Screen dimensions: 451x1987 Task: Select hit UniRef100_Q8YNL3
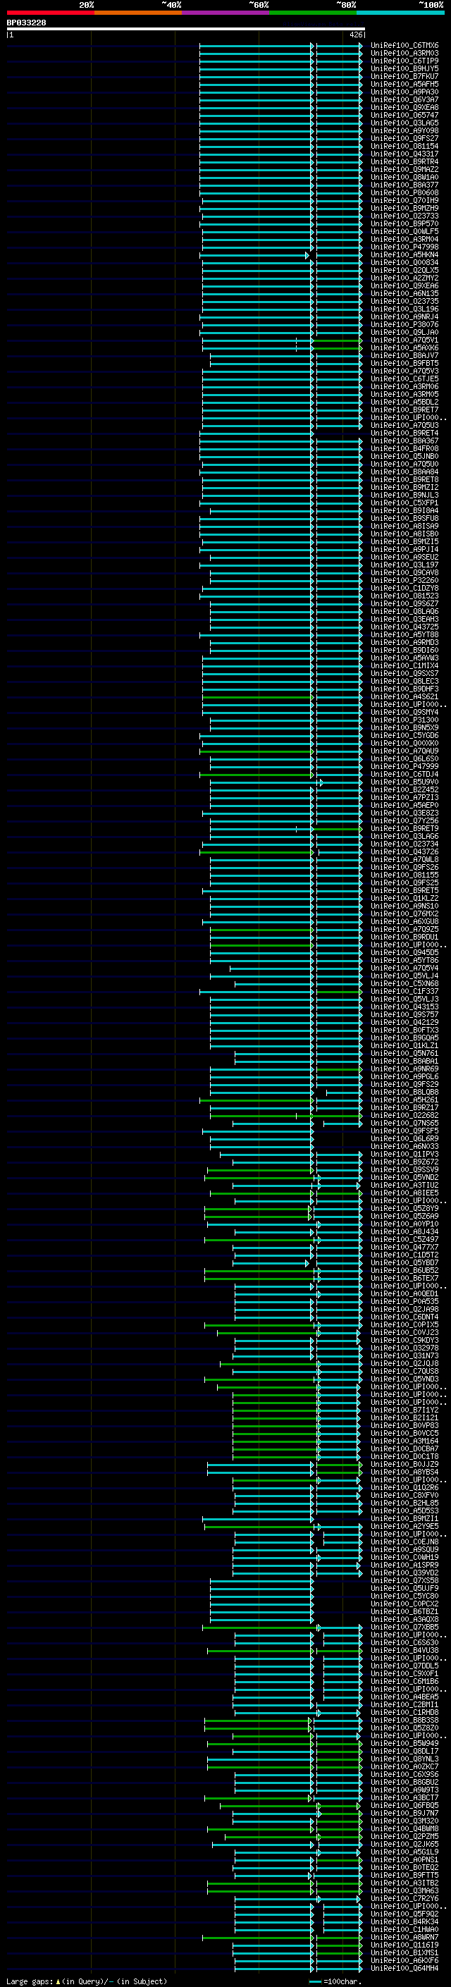click(x=404, y=1759)
